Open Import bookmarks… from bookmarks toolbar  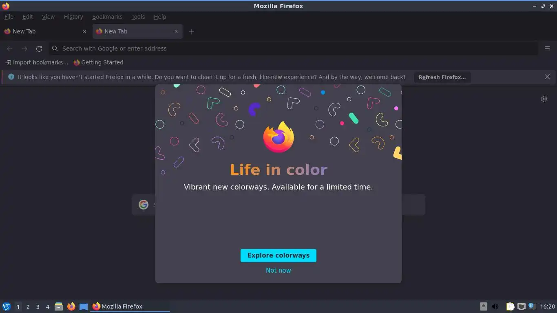click(x=37, y=62)
